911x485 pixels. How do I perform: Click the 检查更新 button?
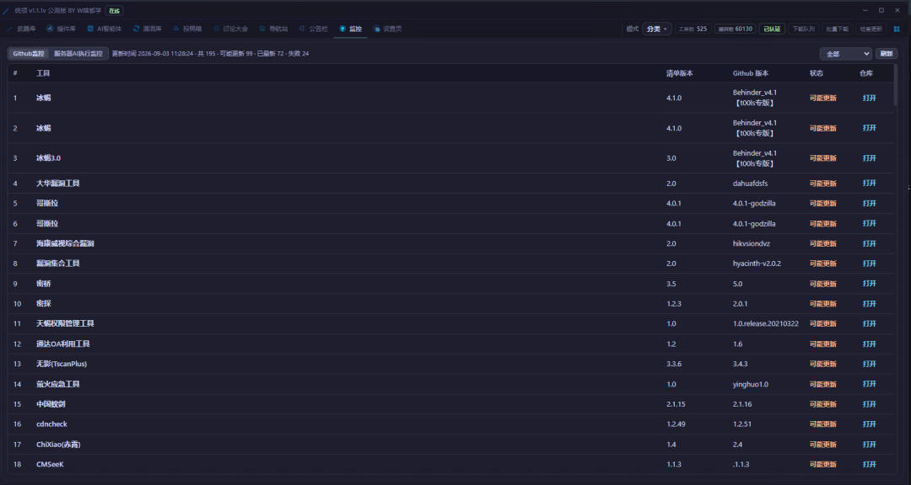[x=871, y=29]
